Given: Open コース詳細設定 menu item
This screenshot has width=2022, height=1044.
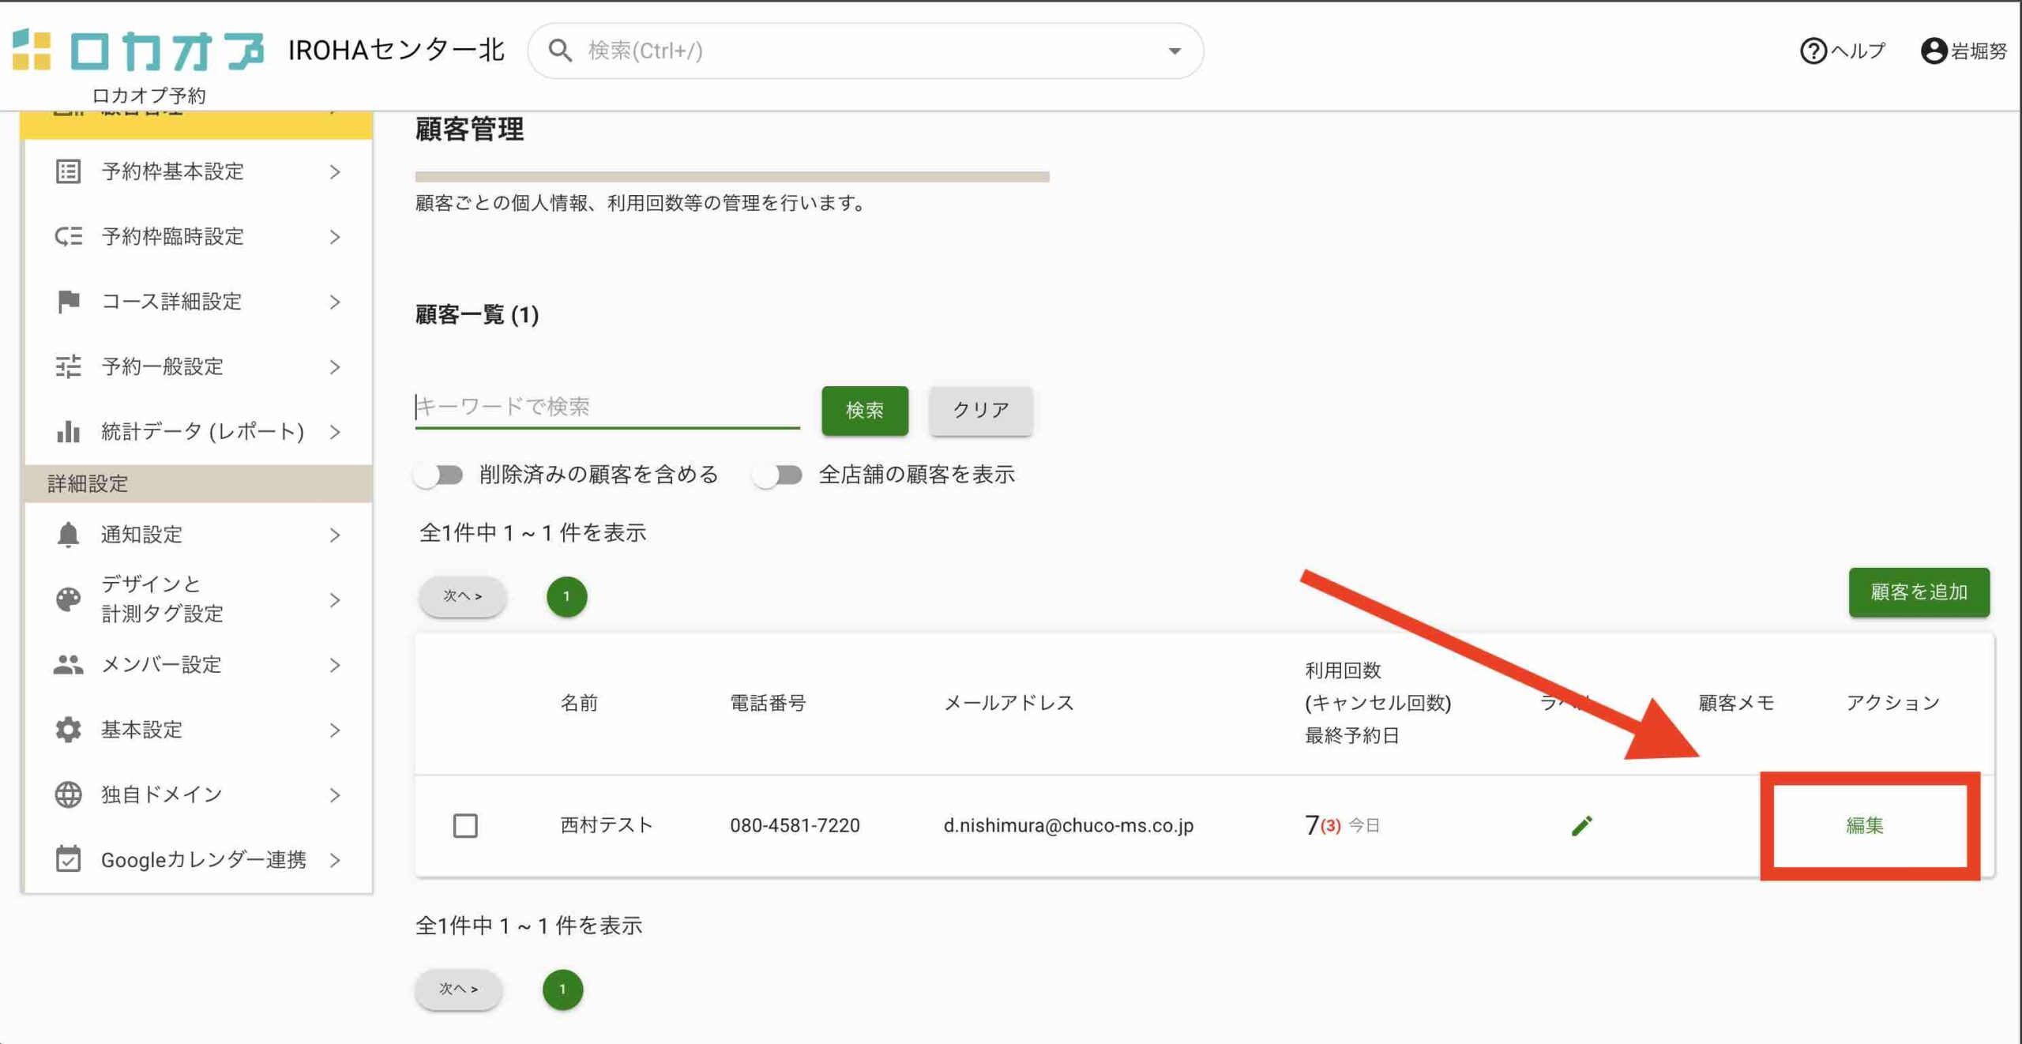Looking at the screenshot, I should tap(171, 302).
